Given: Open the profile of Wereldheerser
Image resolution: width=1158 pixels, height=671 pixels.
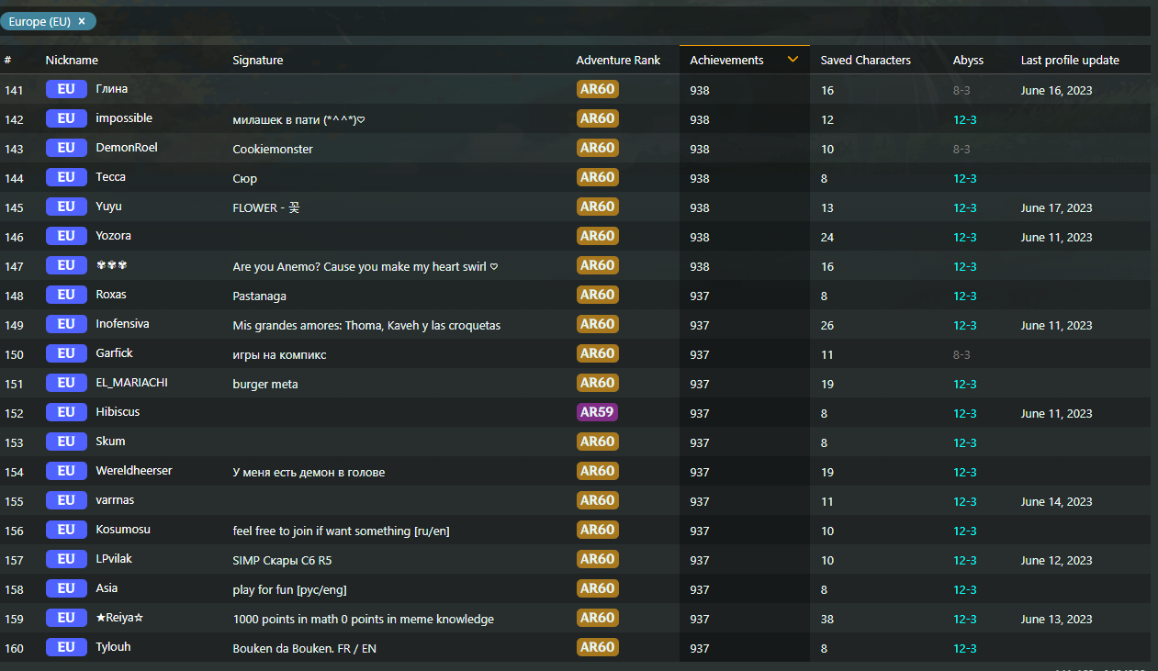Looking at the screenshot, I should pyautogui.click(x=134, y=471).
